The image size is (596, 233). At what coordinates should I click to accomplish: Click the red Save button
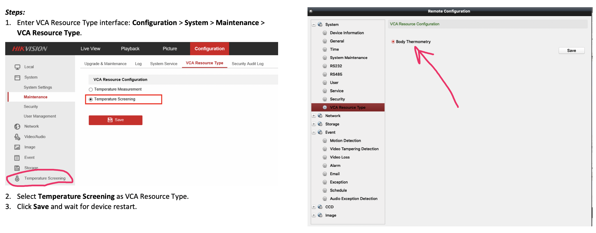pyautogui.click(x=115, y=120)
